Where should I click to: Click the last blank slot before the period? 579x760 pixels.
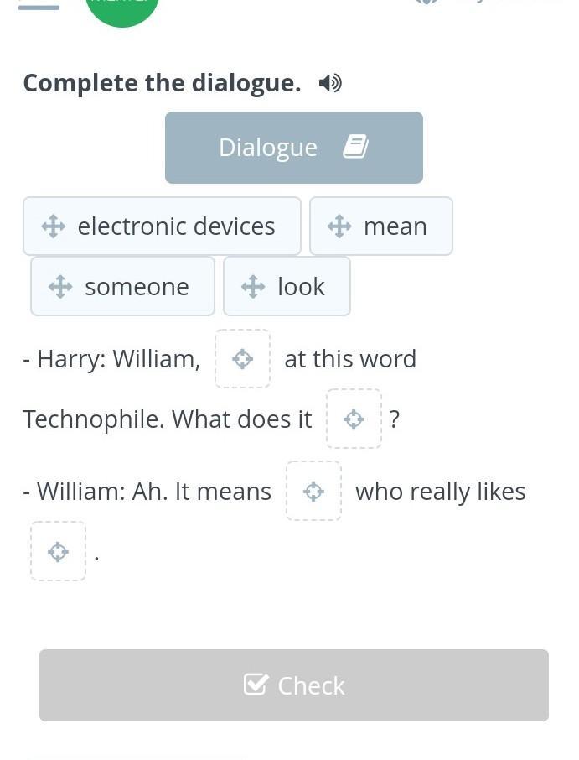click(x=58, y=551)
